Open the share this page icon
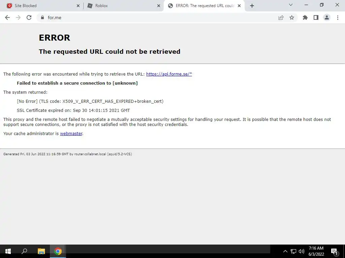This screenshot has width=345, height=258. pos(281,17)
